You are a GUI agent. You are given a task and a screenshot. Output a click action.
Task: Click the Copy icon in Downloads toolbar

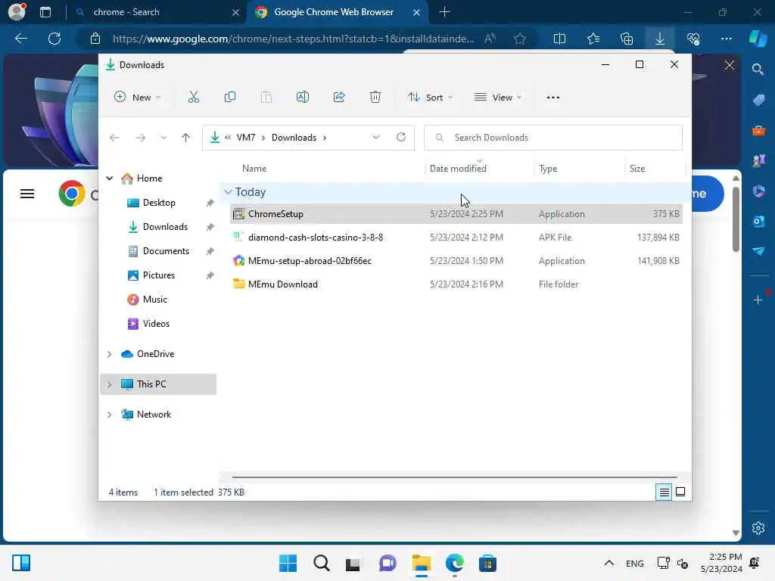pos(230,98)
